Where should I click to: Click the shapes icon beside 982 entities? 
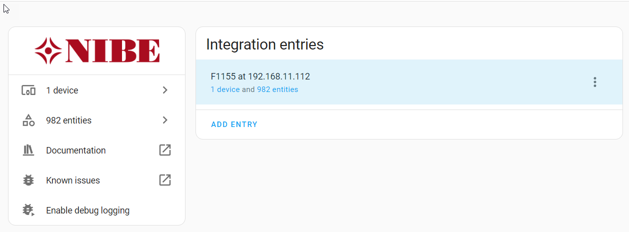(28, 120)
